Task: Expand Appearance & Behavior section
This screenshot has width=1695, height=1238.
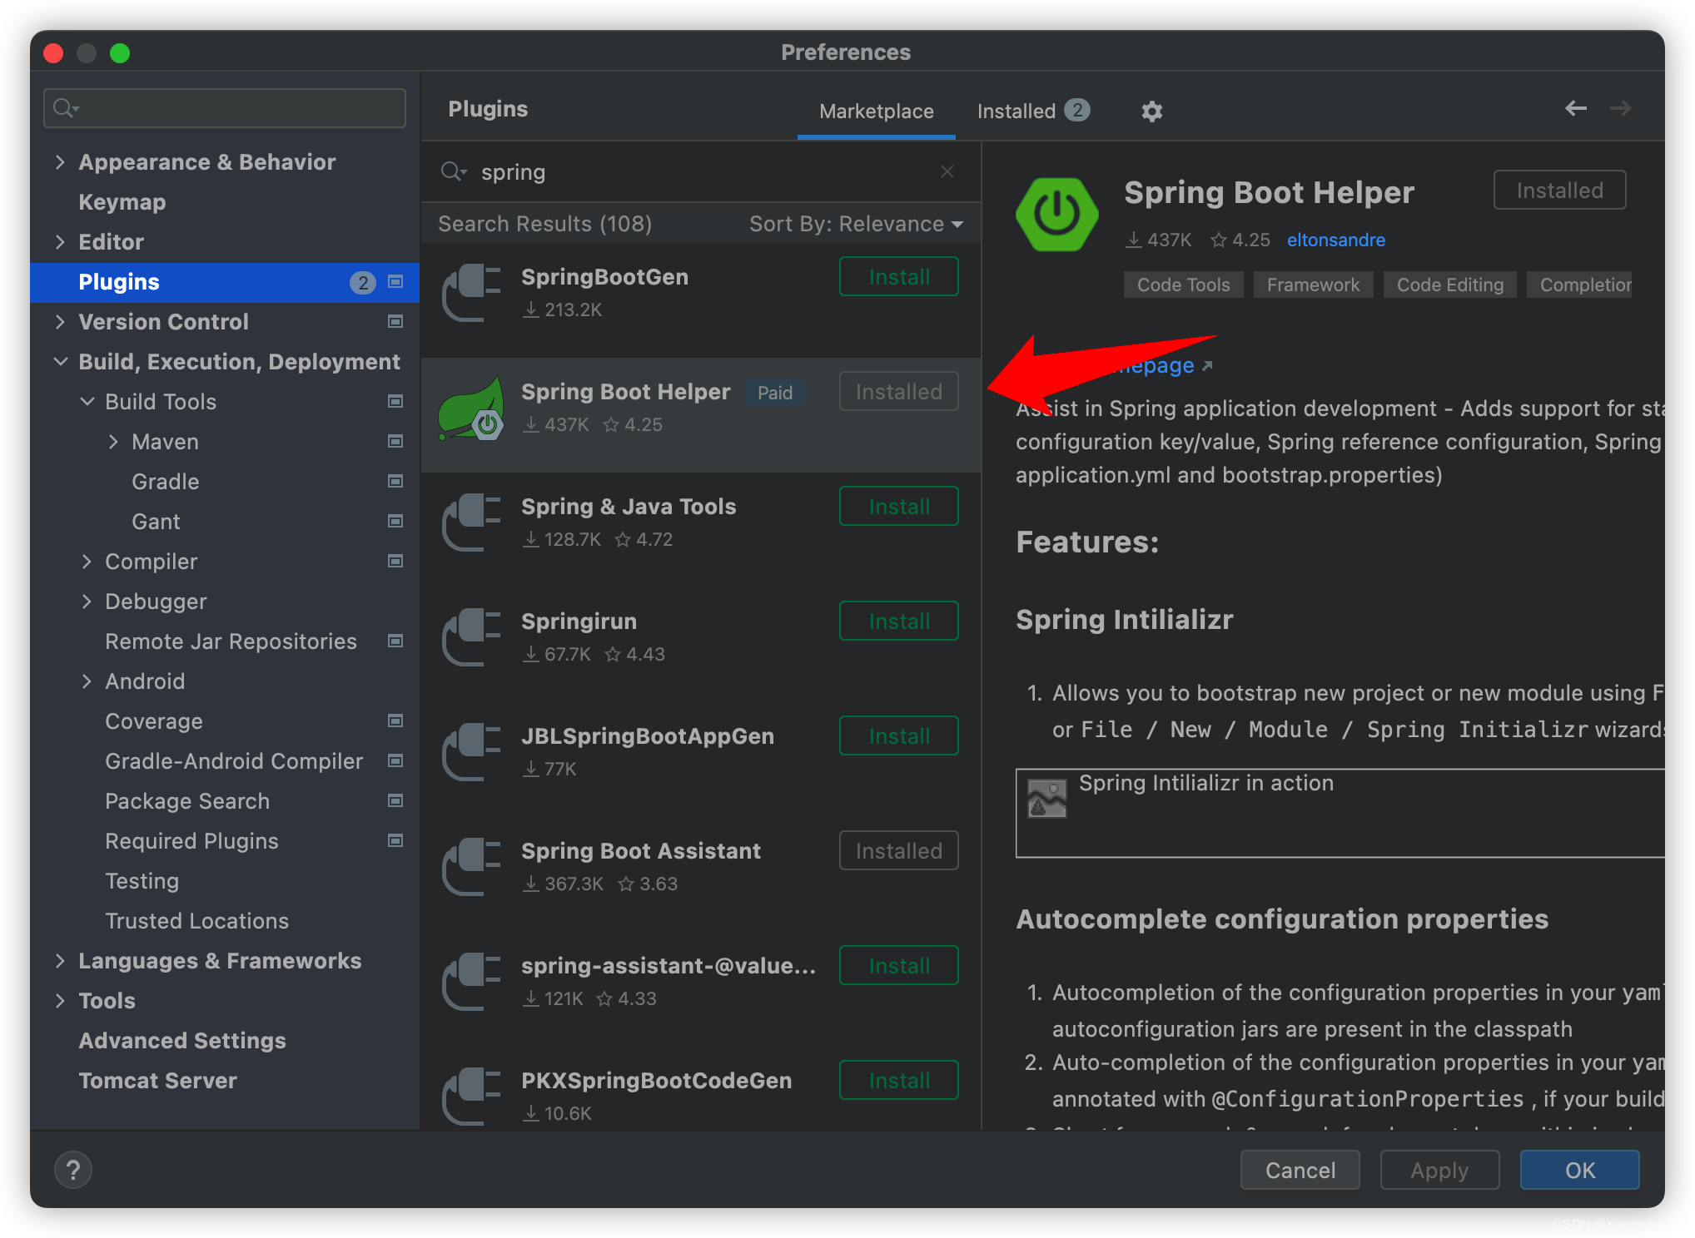Action: (60, 161)
